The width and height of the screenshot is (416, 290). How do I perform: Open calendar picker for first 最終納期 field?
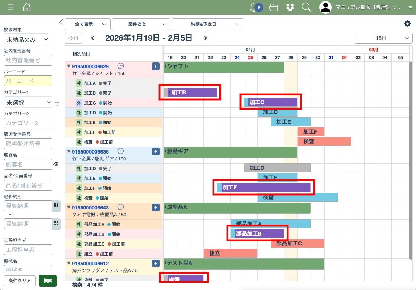pyautogui.click(x=56, y=205)
